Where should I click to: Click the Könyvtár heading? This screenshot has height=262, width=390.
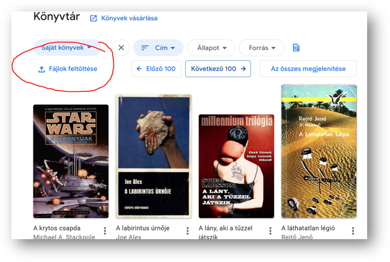57,17
